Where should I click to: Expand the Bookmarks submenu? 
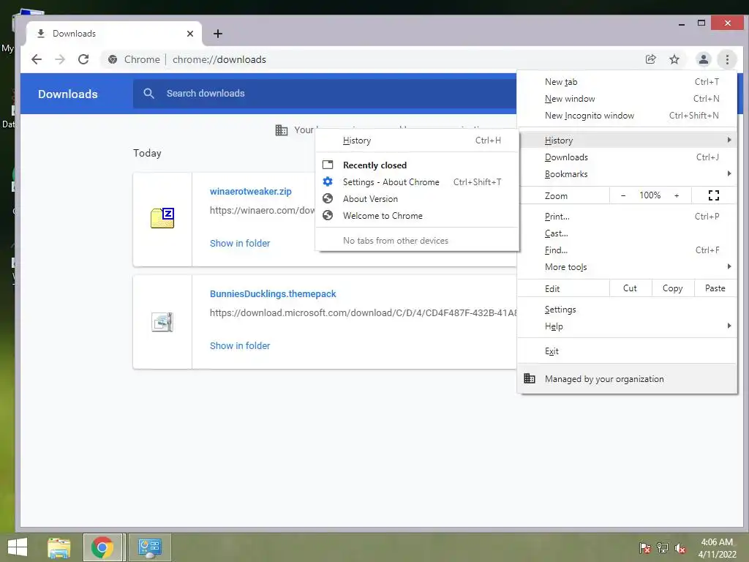(627, 174)
